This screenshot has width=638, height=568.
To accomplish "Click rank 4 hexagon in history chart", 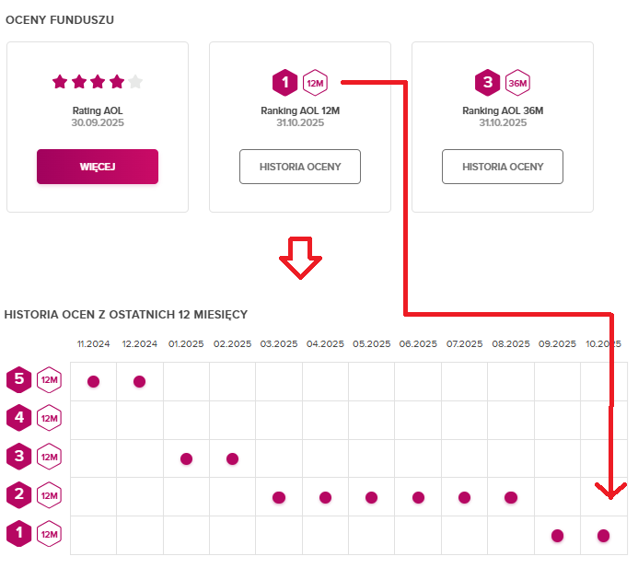I will coord(19,418).
